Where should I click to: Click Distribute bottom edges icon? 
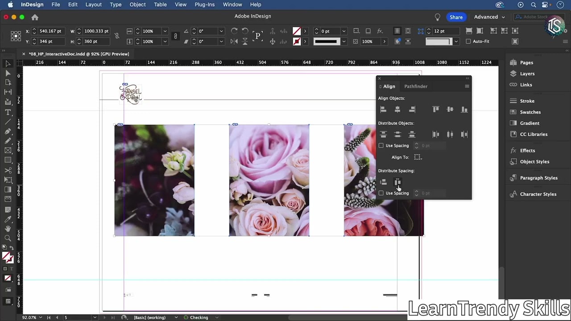click(412, 134)
